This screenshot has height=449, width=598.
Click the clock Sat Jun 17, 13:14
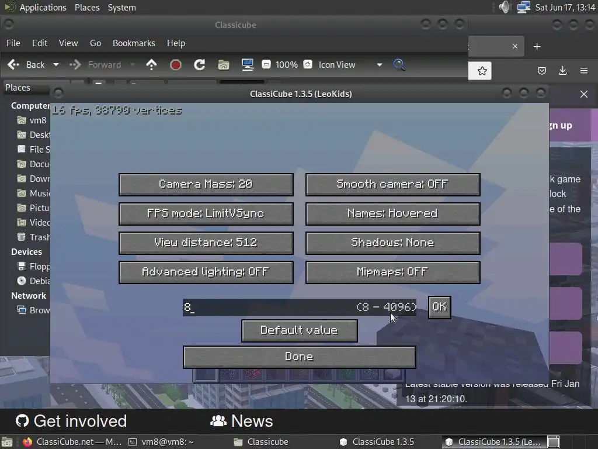[x=565, y=7]
